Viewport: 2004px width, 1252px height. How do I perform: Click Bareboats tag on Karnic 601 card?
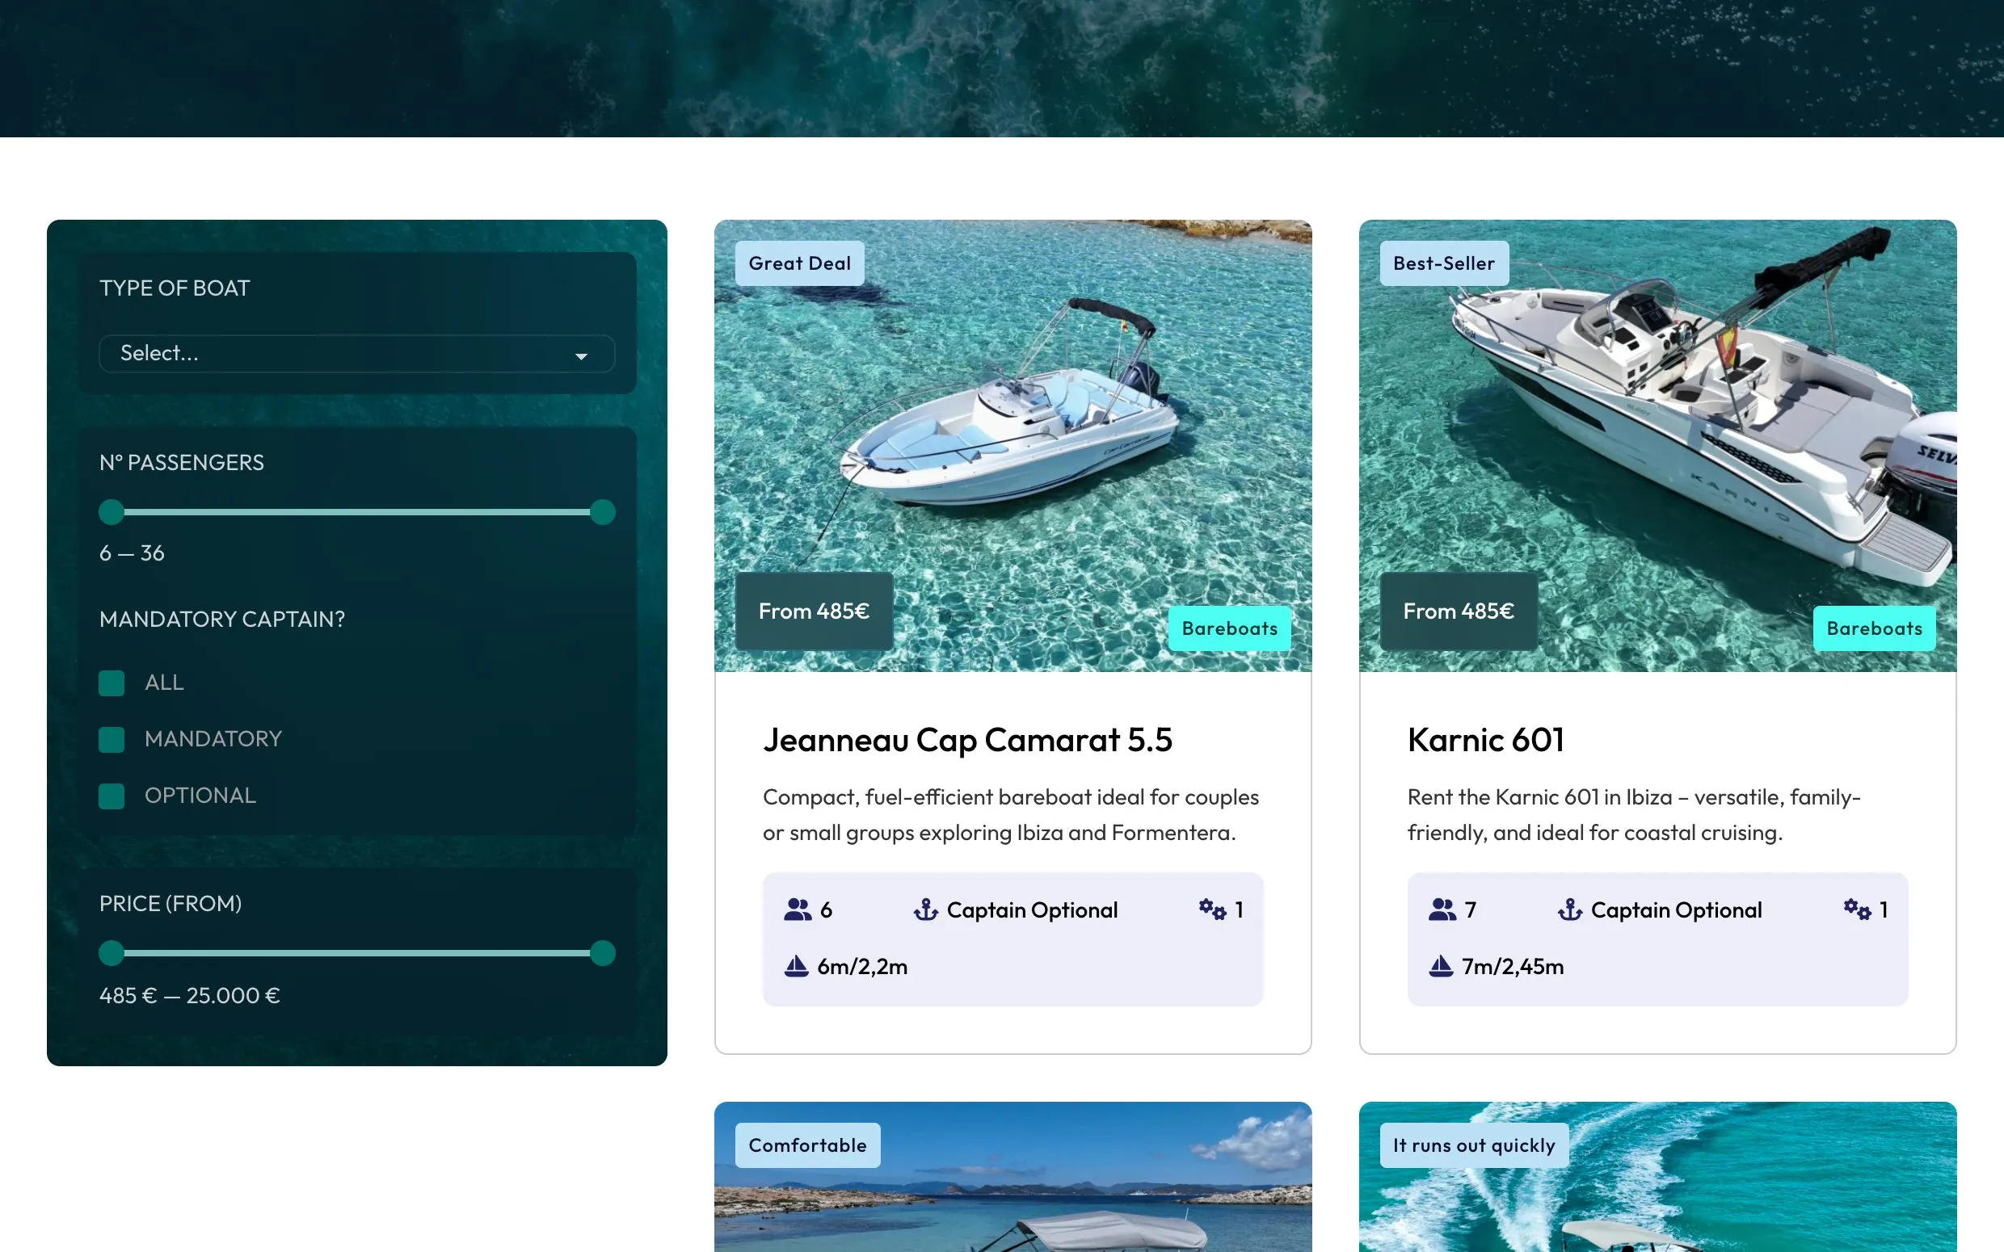[x=1874, y=628]
